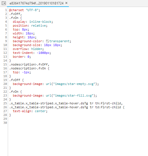148x156 pixels.
Task: Close the e836417674d794f tab
Action: tap(66, 3)
